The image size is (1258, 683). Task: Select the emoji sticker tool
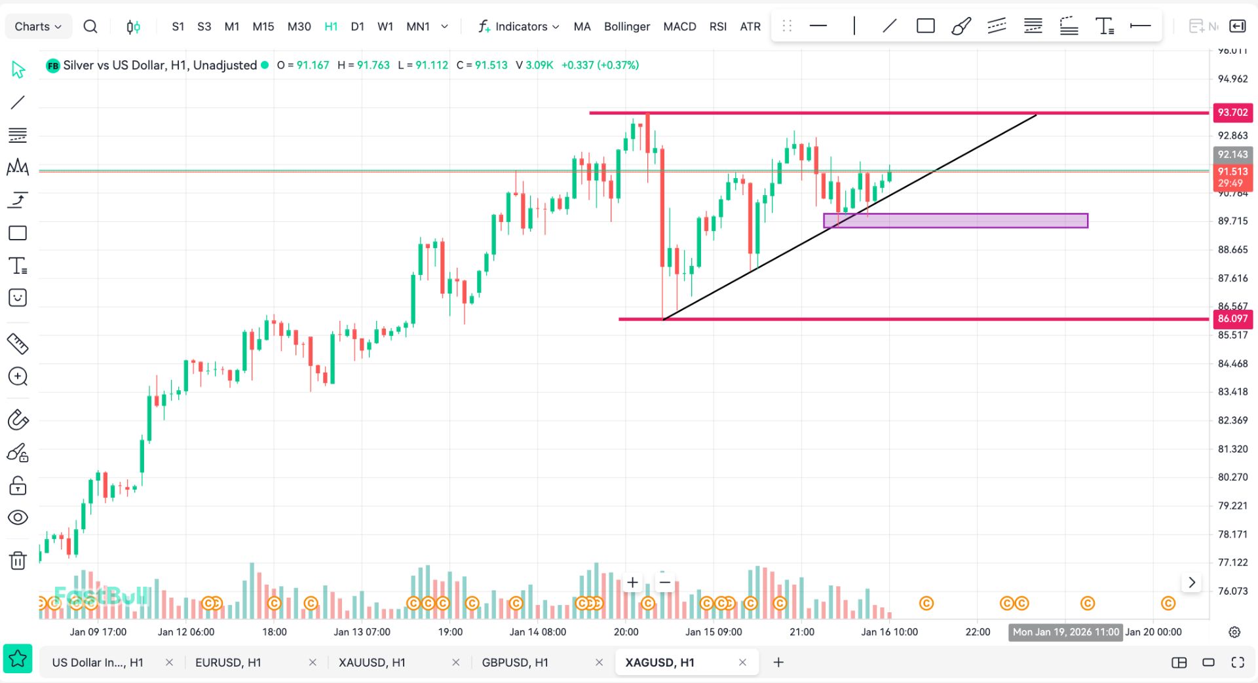(x=18, y=298)
